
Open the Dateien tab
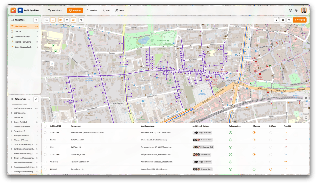(x=92, y=10)
